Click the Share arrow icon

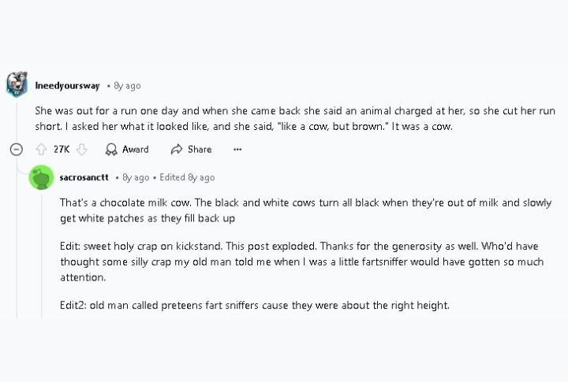177,149
